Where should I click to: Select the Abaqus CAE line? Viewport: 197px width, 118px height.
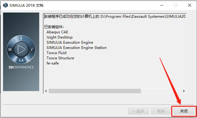coord(57,32)
